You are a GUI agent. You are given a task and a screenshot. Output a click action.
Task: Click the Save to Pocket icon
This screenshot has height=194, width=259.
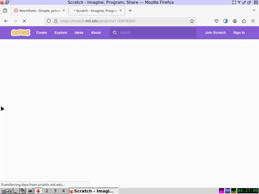[x=217, y=21]
